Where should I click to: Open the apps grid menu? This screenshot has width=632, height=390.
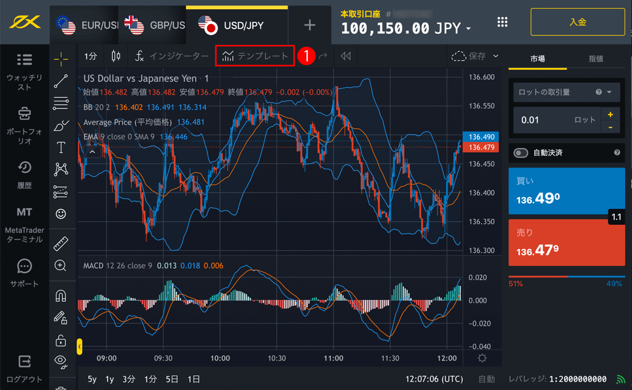click(502, 22)
